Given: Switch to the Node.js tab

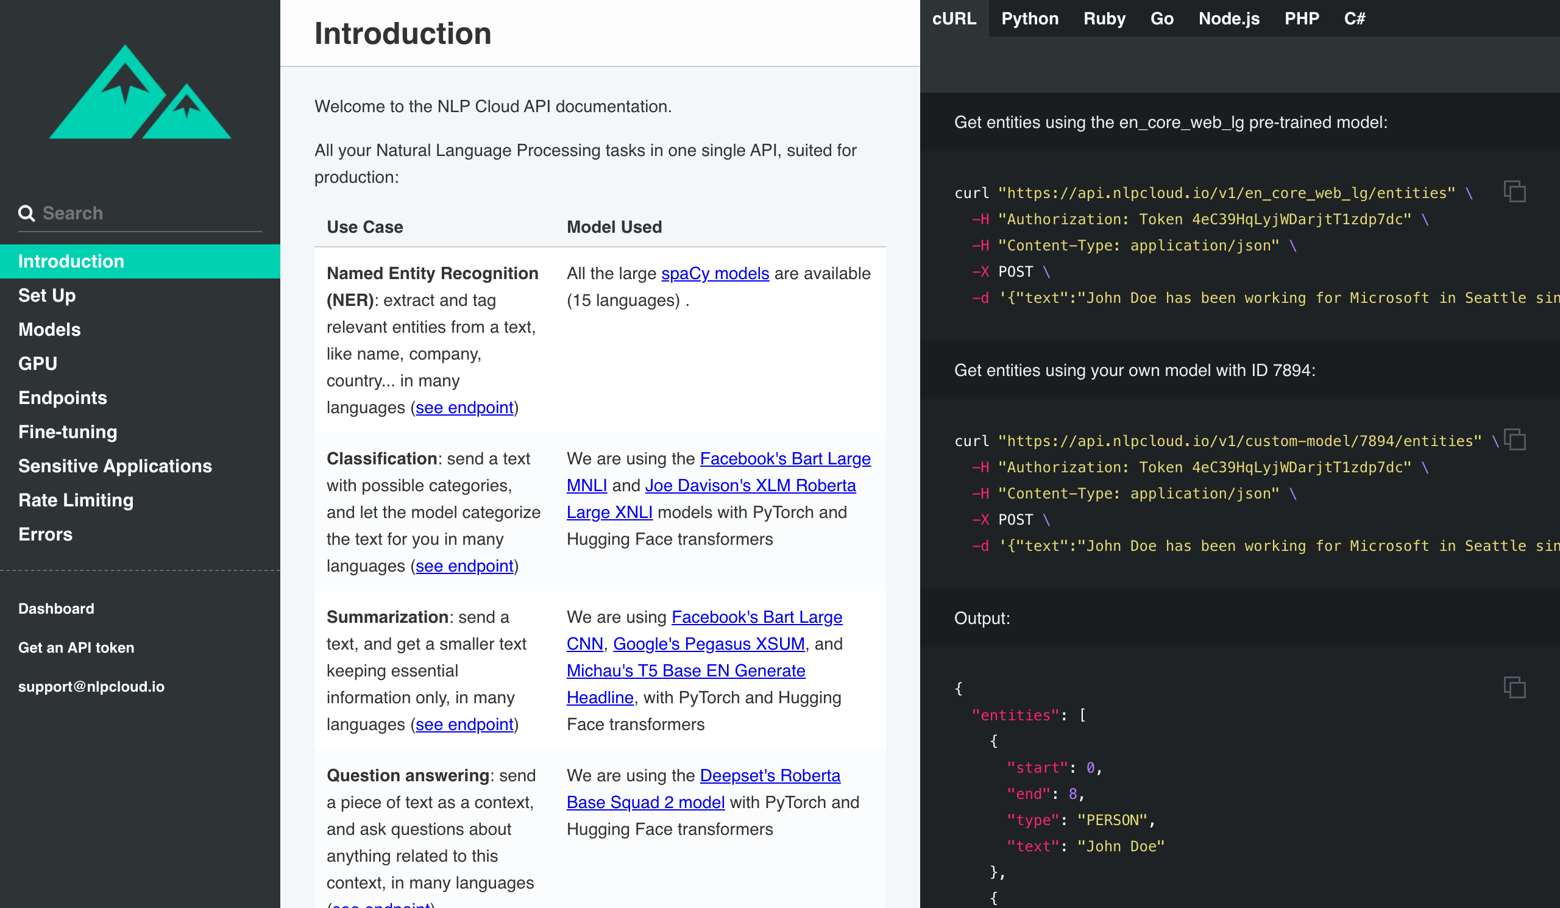Looking at the screenshot, I should tap(1229, 18).
